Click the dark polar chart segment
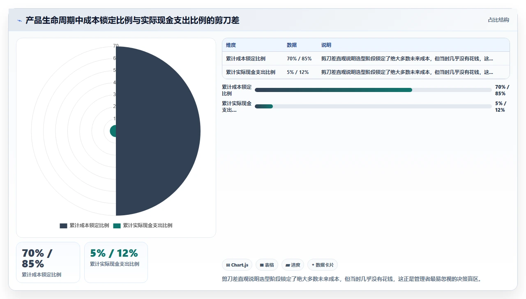This screenshot has width=526, height=299. [x=158, y=131]
